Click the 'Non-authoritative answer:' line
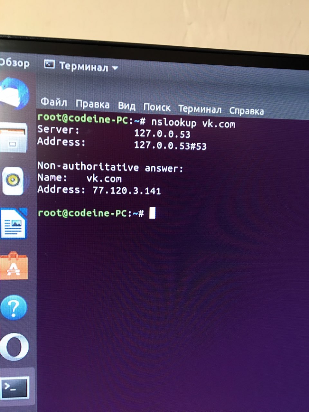This screenshot has height=412, width=309. pyautogui.click(x=110, y=167)
